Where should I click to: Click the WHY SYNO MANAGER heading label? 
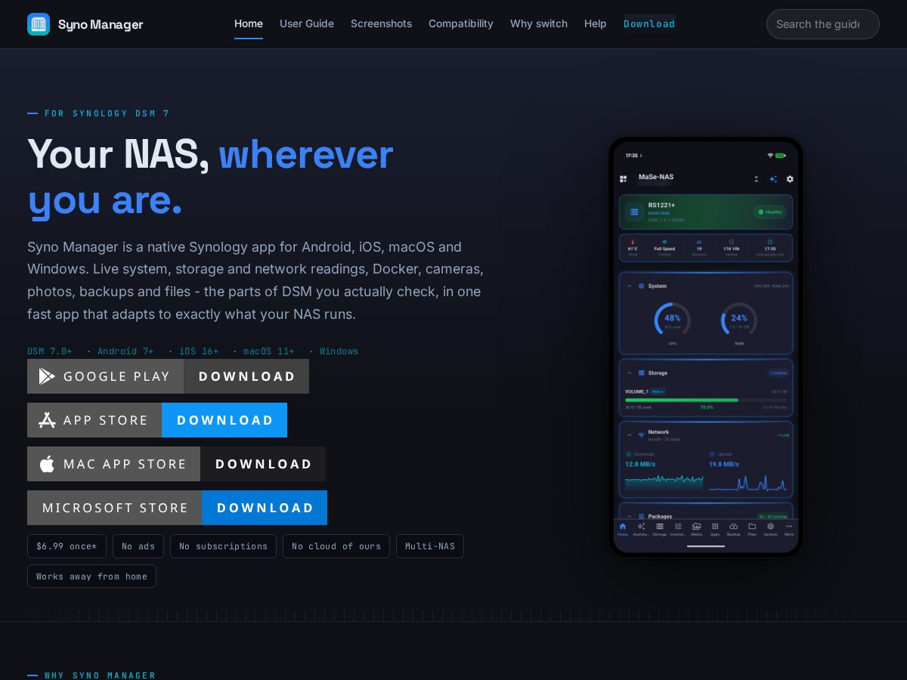pos(101,675)
